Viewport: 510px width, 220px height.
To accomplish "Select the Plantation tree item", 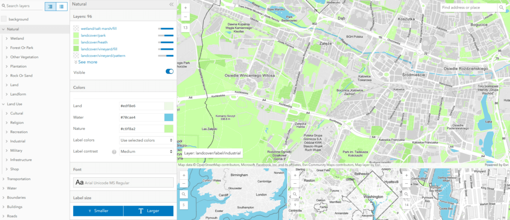I will pyautogui.click(x=18, y=66).
